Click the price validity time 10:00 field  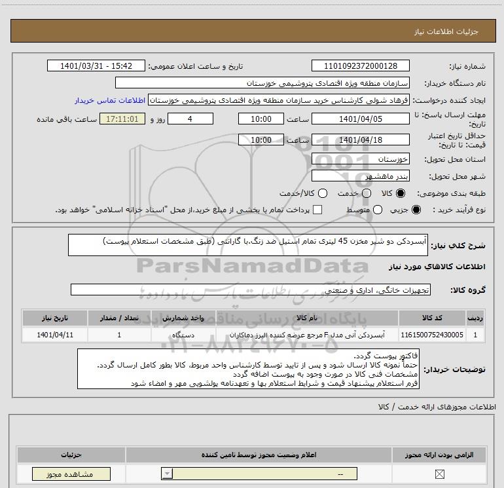(261, 140)
